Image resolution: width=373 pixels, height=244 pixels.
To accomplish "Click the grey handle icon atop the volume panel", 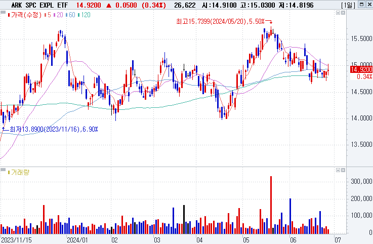I will [3, 170].
